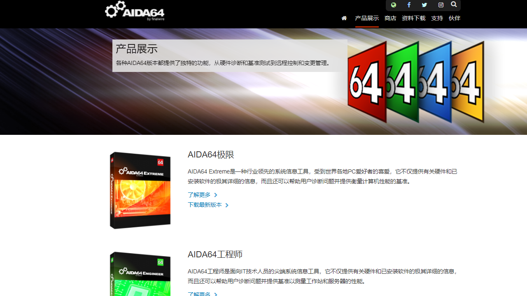Viewport: 527px width, 296px height.
Task: Open the Twitter icon in the header
Action: coord(424,5)
